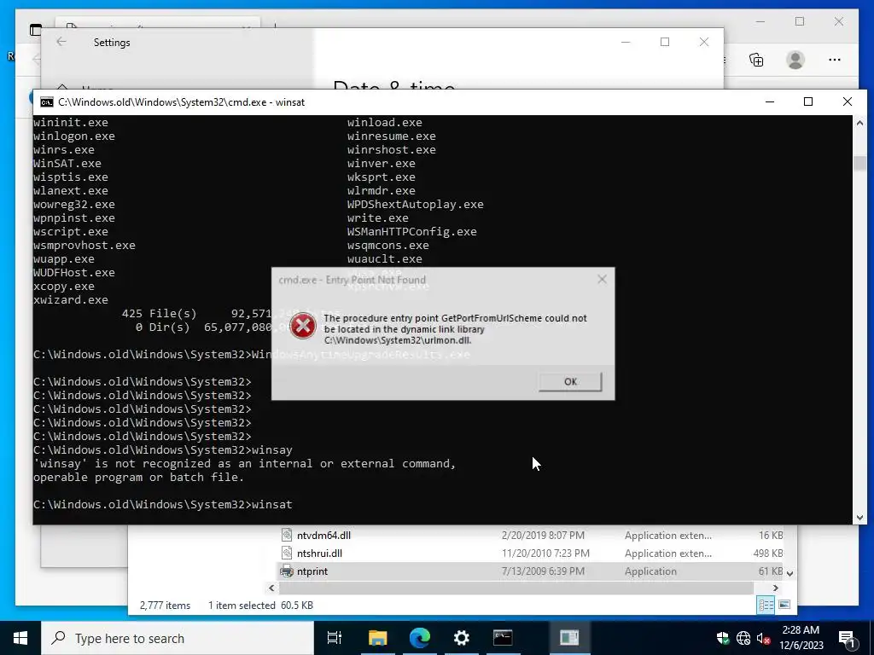Open Edge profile avatar icon

(x=795, y=60)
